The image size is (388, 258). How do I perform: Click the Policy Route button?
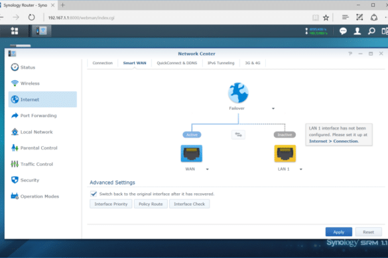(x=151, y=204)
